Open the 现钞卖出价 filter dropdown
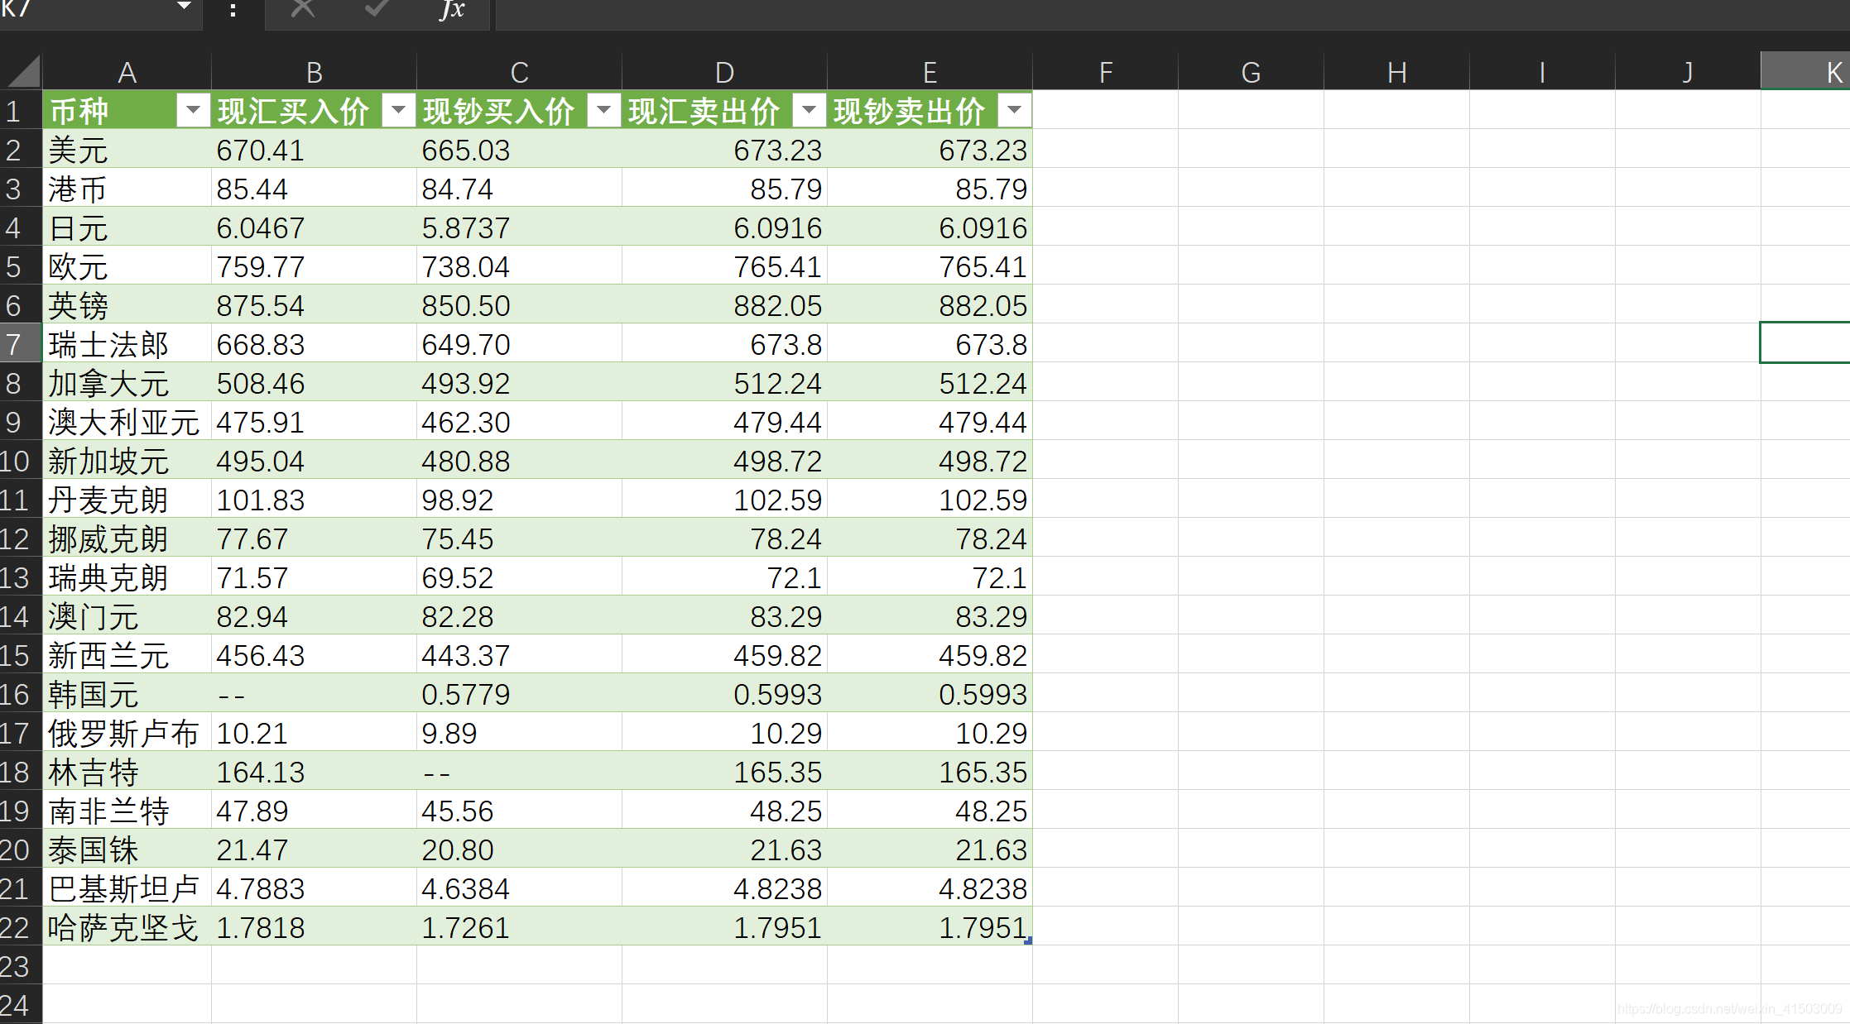This screenshot has width=1850, height=1024. pyautogui.click(x=1014, y=110)
